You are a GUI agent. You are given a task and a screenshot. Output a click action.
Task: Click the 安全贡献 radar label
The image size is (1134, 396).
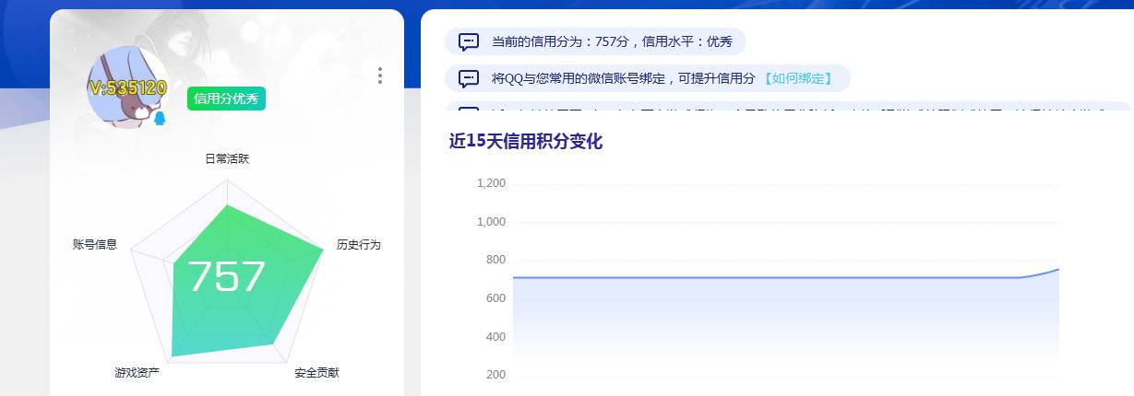pyautogui.click(x=317, y=373)
